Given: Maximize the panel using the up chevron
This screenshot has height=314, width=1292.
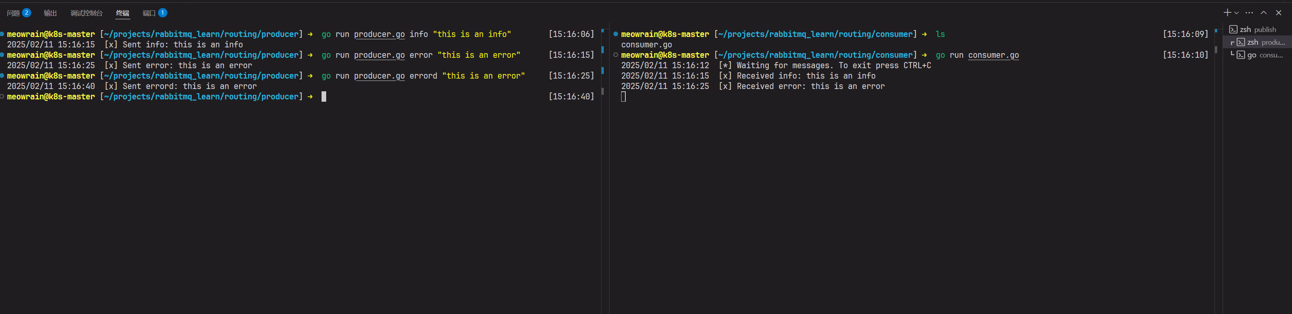Looking at the screenshot, I should point(1263,12).
